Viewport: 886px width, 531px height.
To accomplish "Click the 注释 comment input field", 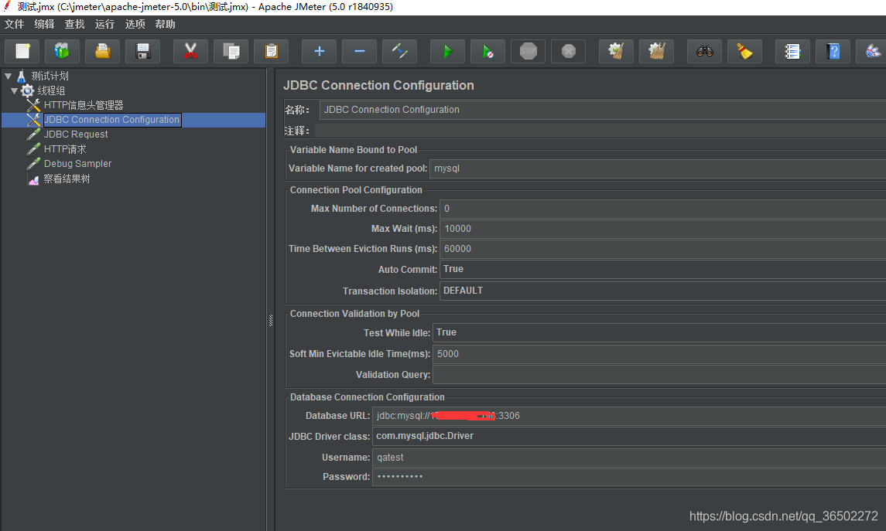I will pyautogui.click(x=600, y=131).
